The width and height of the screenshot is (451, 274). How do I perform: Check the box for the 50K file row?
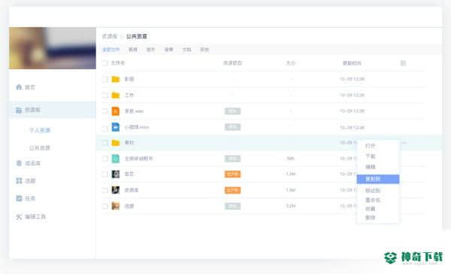[105, 159]
